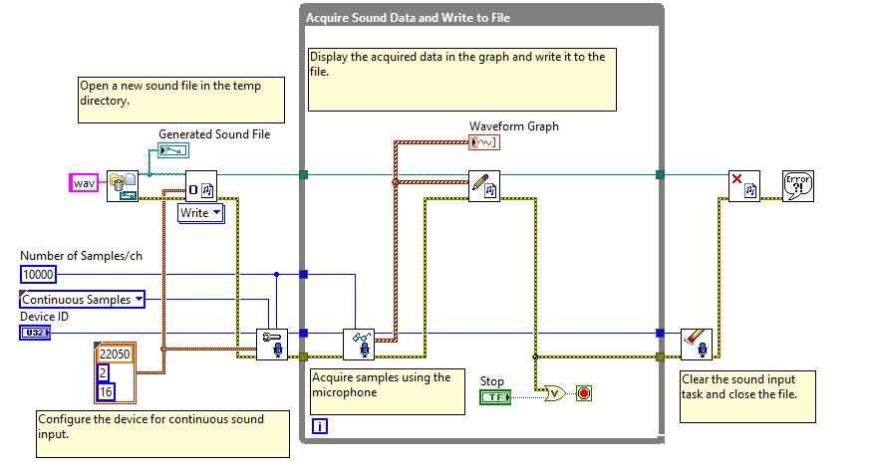Click the red loop stop condition terminal
This screenshot has width=869, height=471.
584,393
